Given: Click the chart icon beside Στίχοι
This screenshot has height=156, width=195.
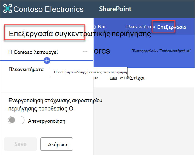Looking at the screenshot, I should 113,78.
